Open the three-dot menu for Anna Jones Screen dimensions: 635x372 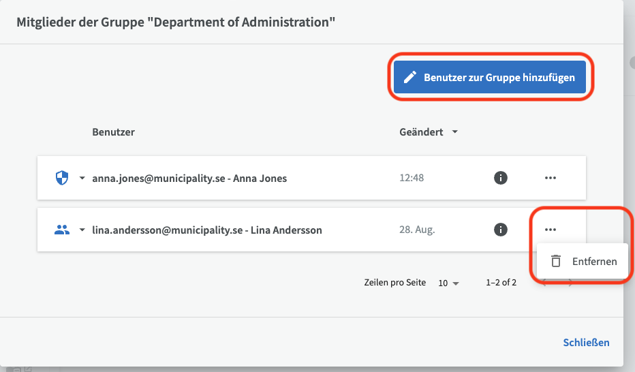[x=551, y=178]
